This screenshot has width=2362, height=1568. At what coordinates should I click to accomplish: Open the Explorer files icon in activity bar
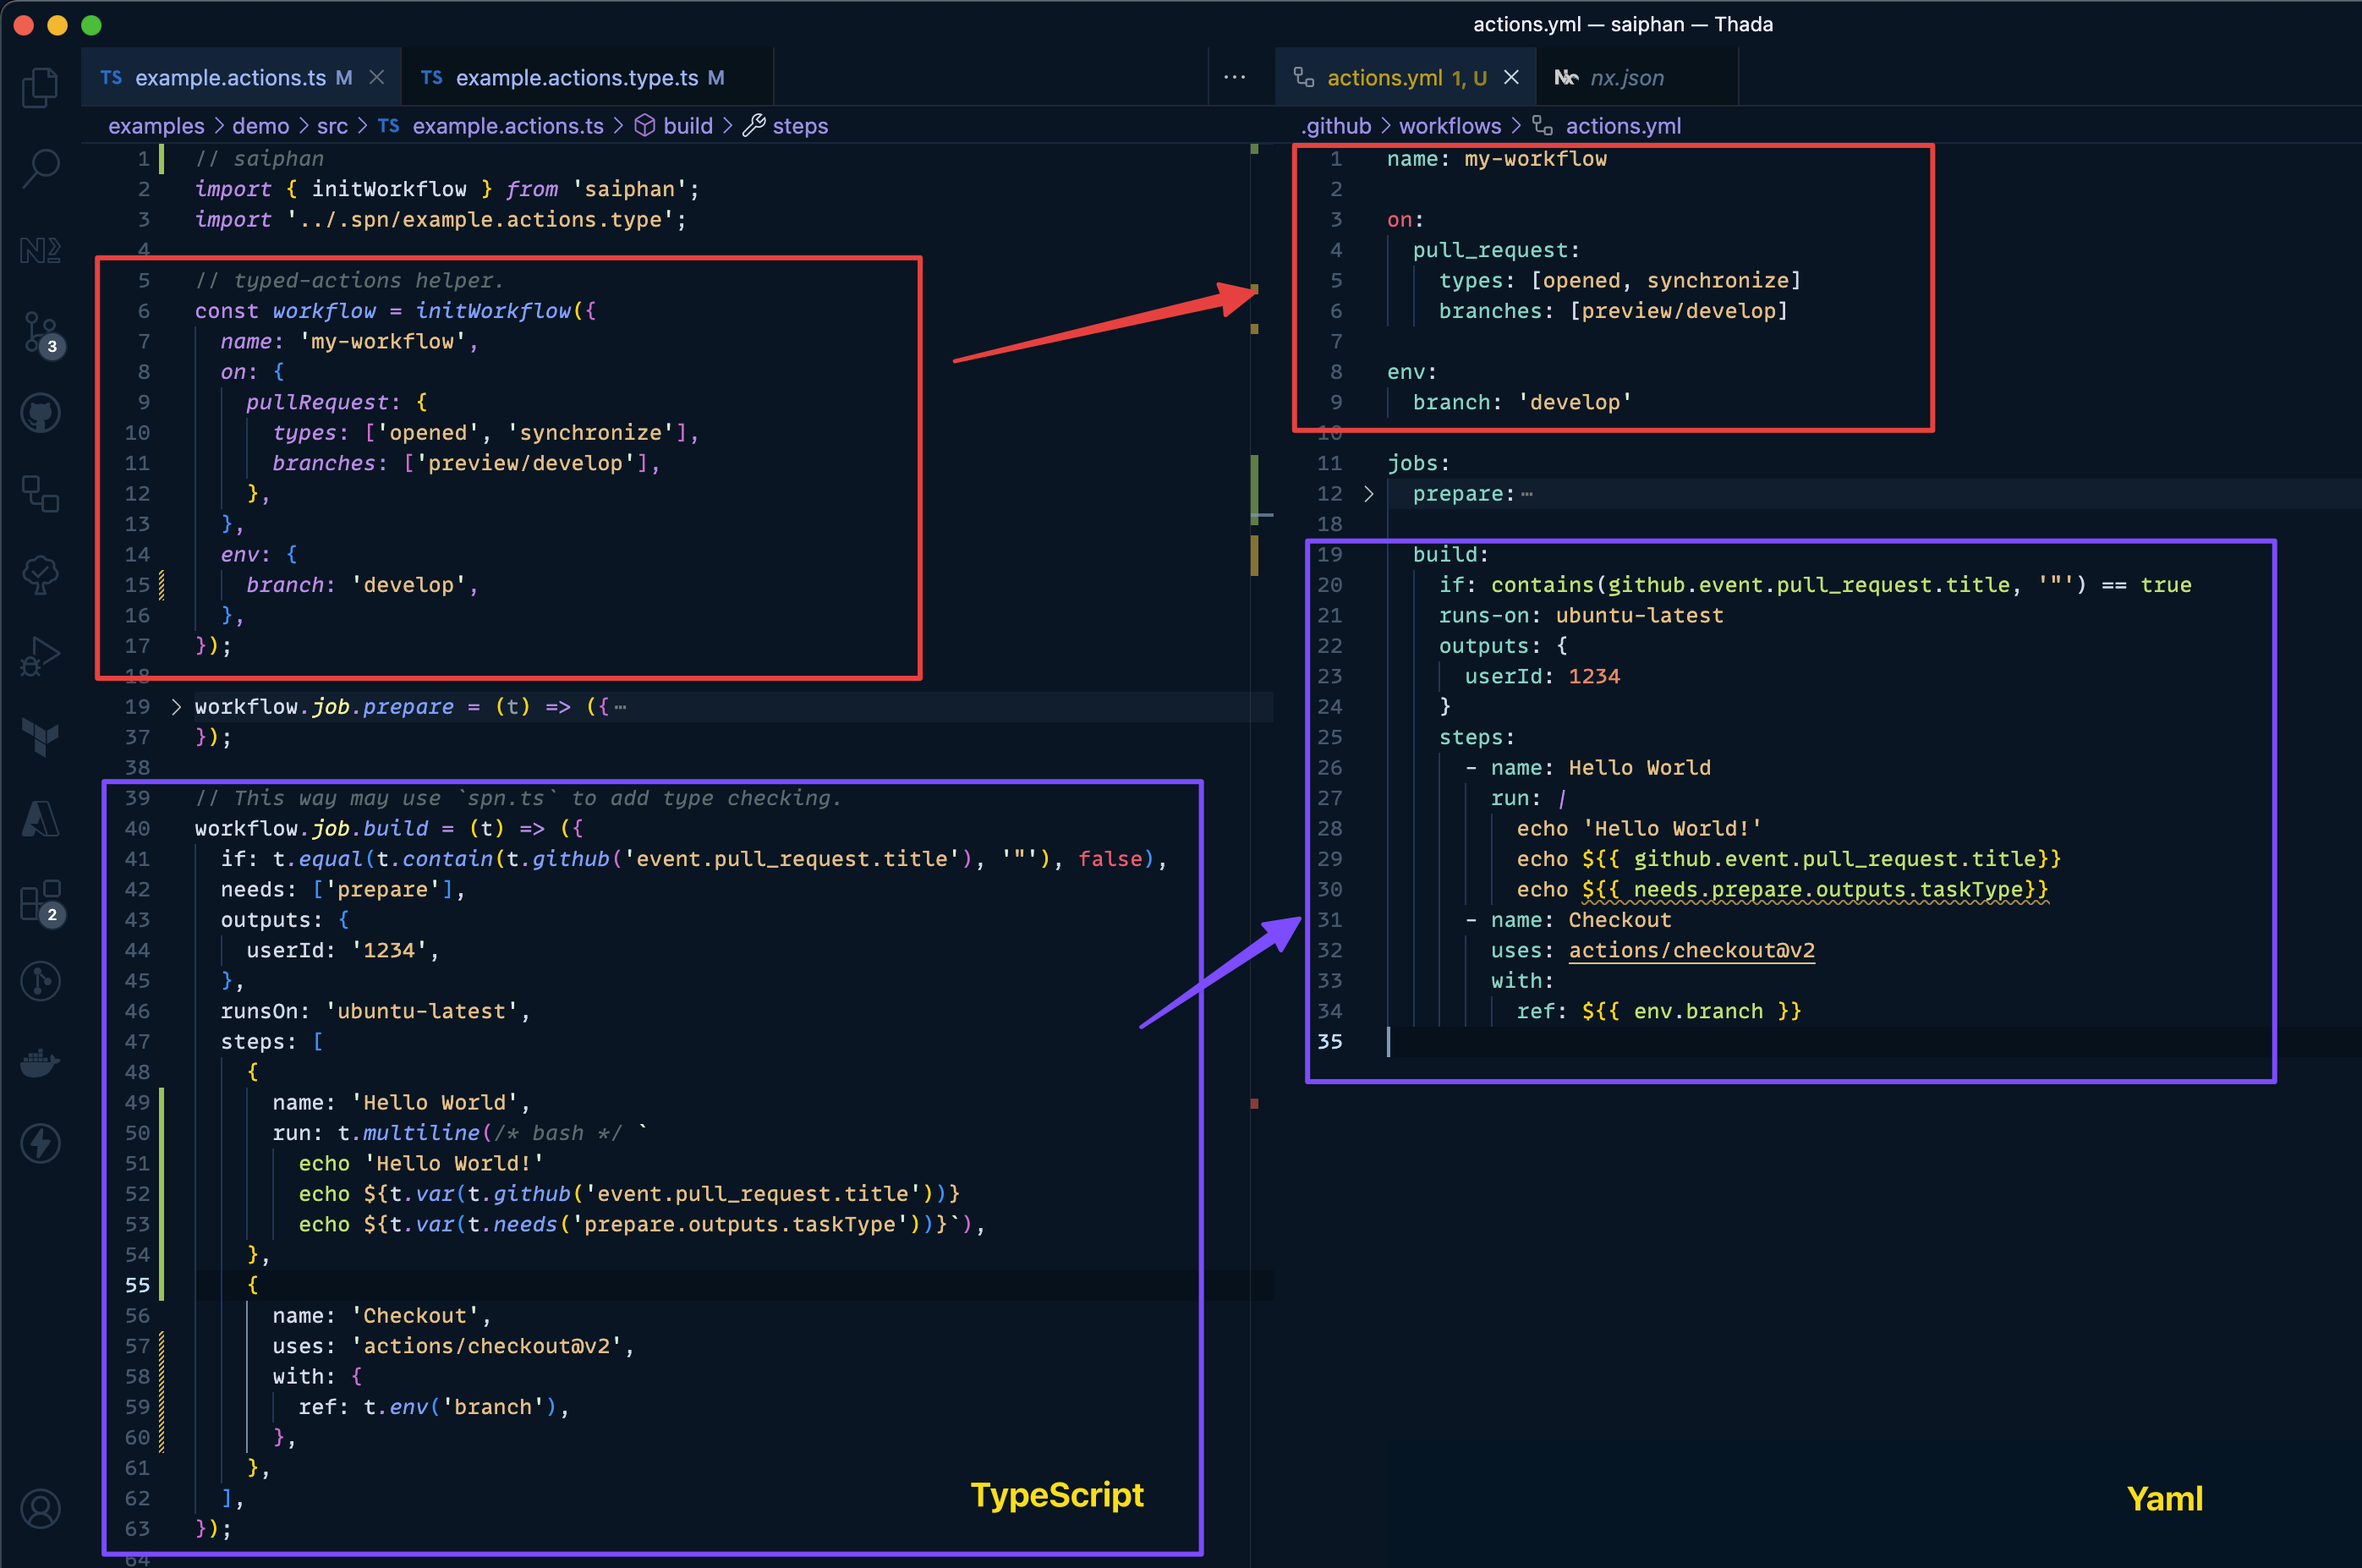pyautogui.click(x=40, y=88)
